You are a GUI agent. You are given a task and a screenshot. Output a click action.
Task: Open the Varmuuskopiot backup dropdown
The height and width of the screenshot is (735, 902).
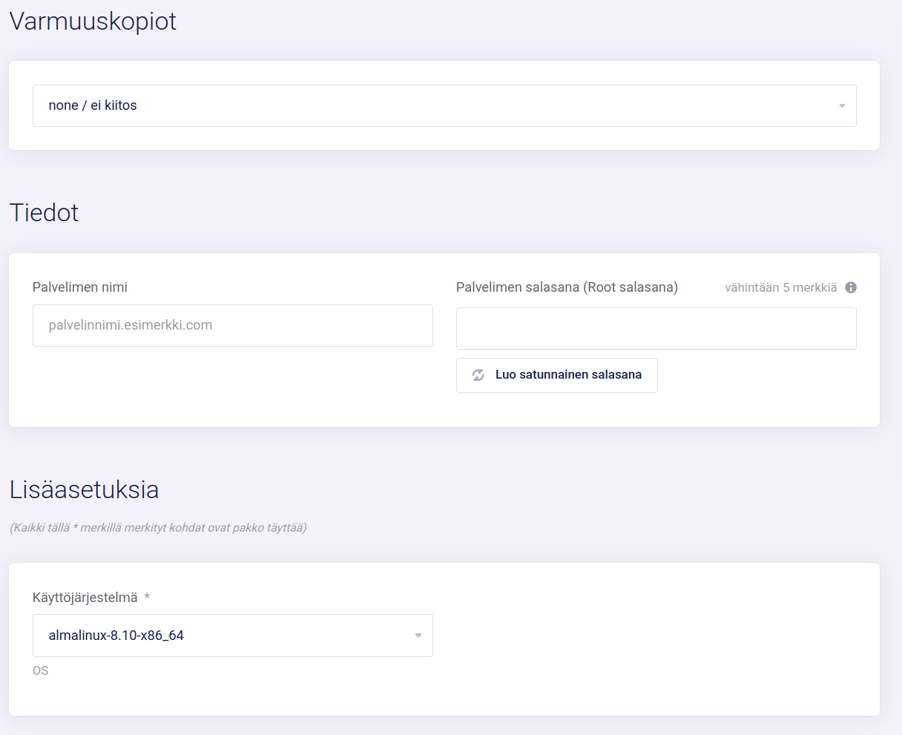tap(444, 105)
